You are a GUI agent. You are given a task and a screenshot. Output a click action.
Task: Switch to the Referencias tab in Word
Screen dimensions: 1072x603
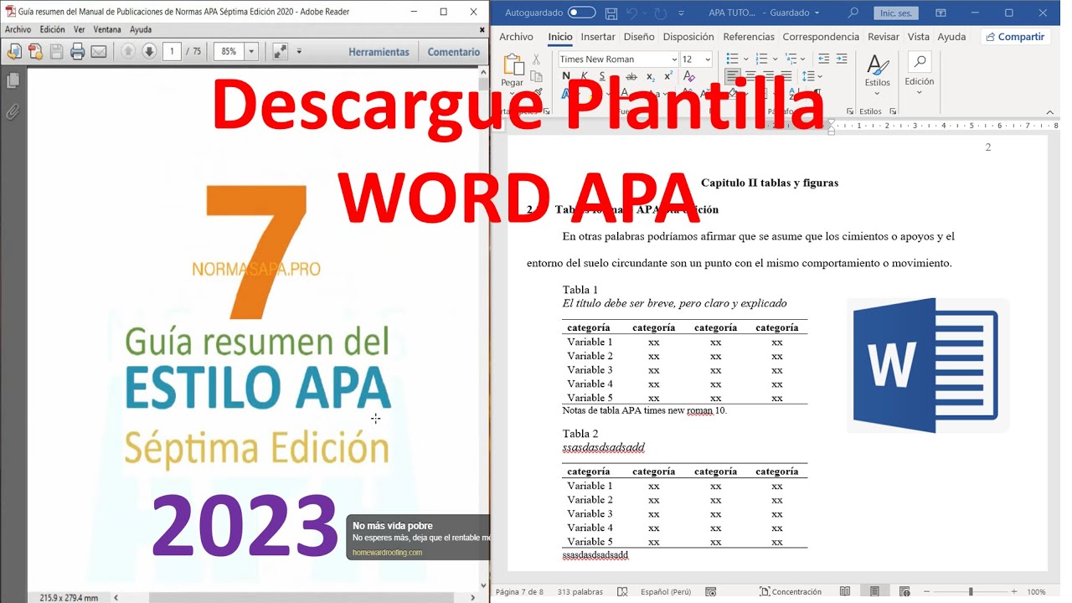click(x=749, y=37)
